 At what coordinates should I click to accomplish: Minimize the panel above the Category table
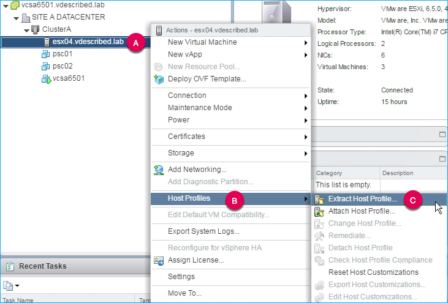coord(442,159)
